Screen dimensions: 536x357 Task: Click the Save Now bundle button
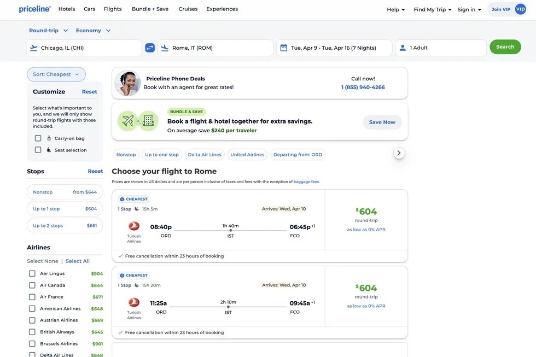coord(382,122)
